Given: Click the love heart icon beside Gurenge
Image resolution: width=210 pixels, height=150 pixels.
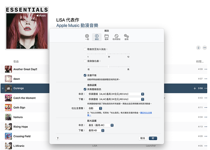Looking at the screenshot, I should (3, 88).
